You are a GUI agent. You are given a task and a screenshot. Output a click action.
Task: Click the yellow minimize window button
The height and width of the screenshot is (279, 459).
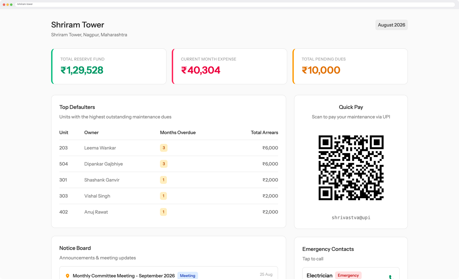pos(7,5)
